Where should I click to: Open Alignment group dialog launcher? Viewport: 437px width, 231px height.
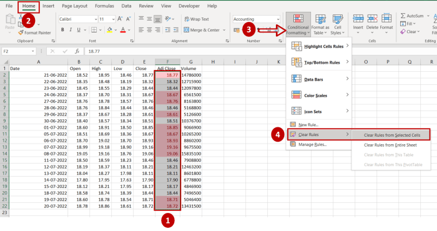pyautogui.click(x=227, y=41)
